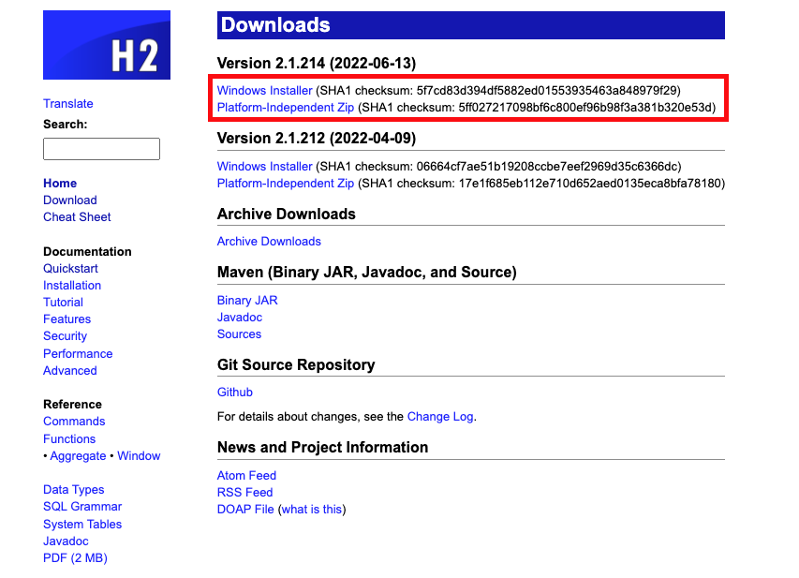Screen dimensions: 799x578
Task: Click the News and Project Information heading
Action: coord(322,447)
